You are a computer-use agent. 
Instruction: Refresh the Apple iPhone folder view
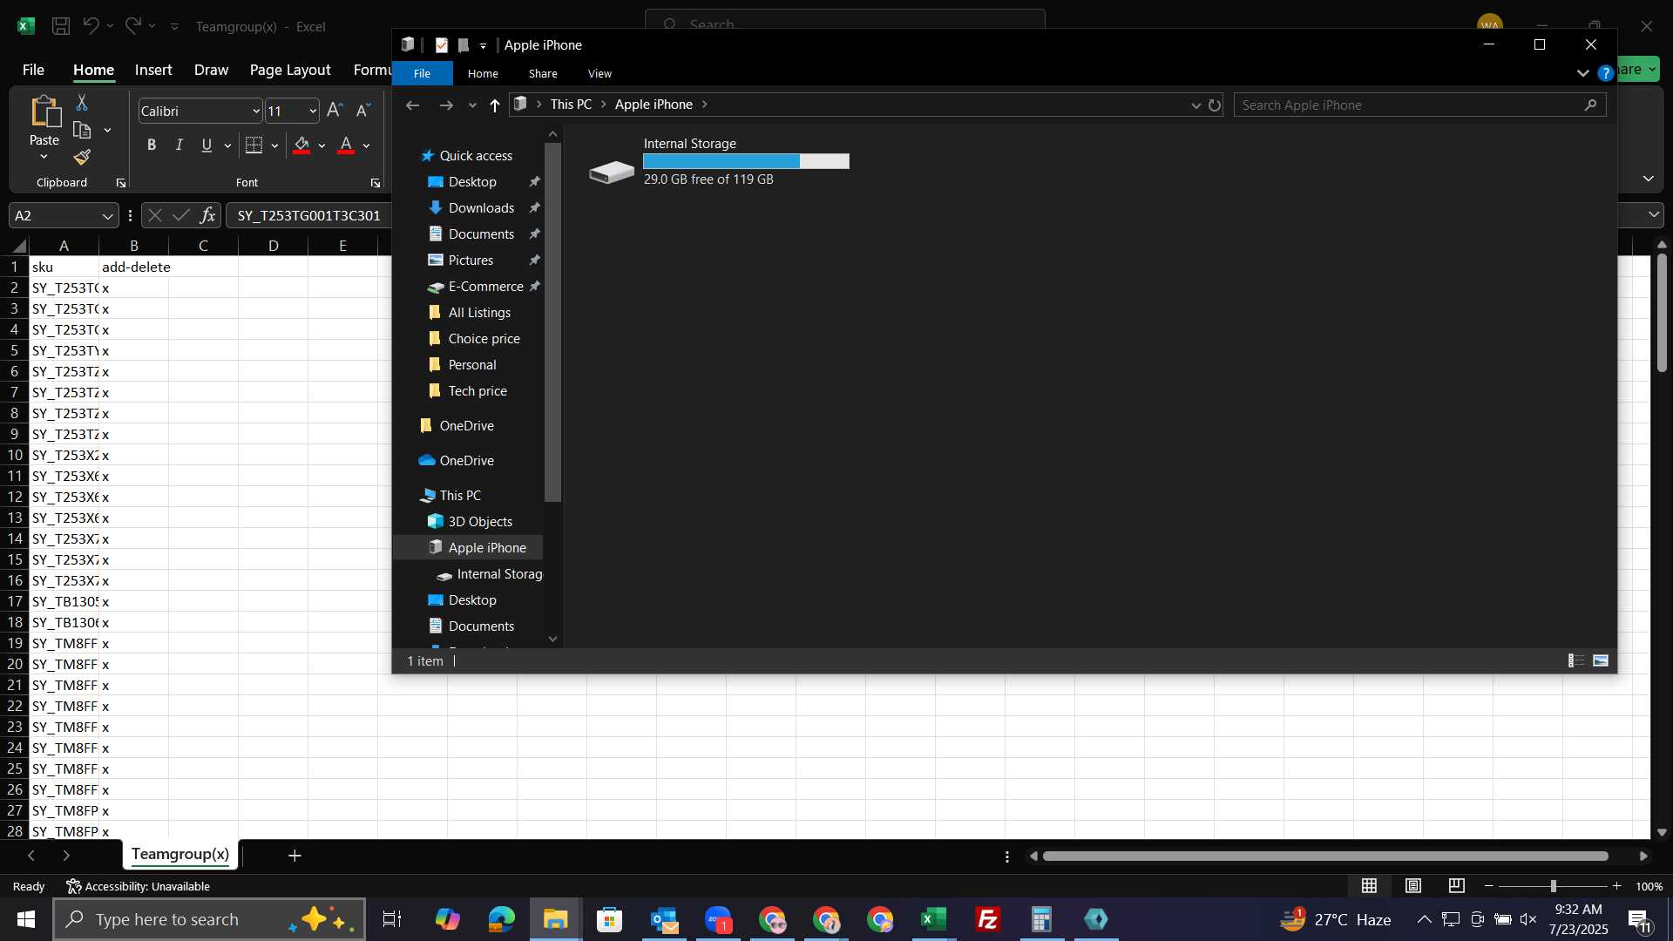(x=1215, y=105)
